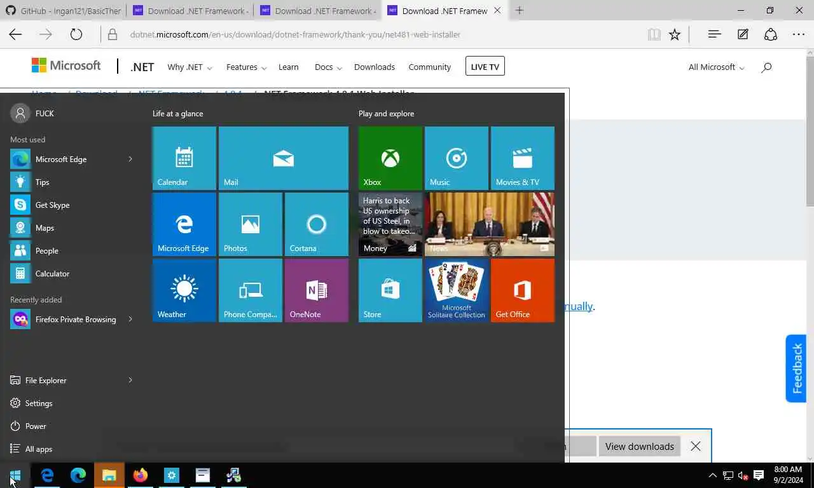
Task: Launch the Microsoft Edge tile
Action: point(184,224)
